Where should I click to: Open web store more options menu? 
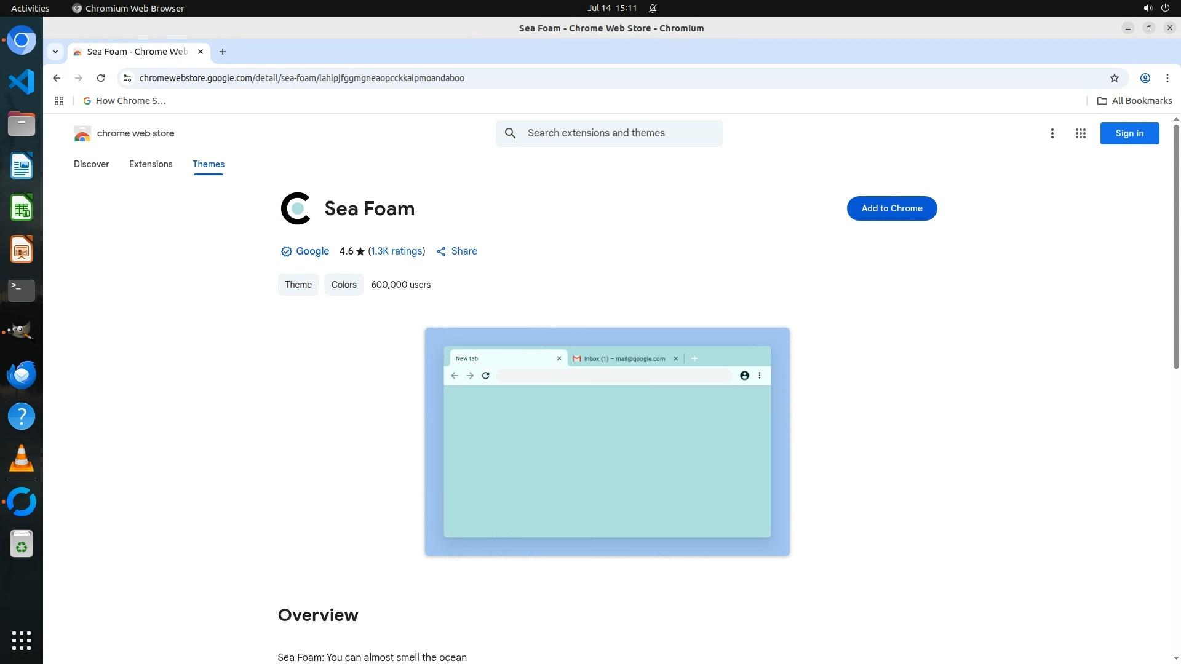tap(1052, 133)
